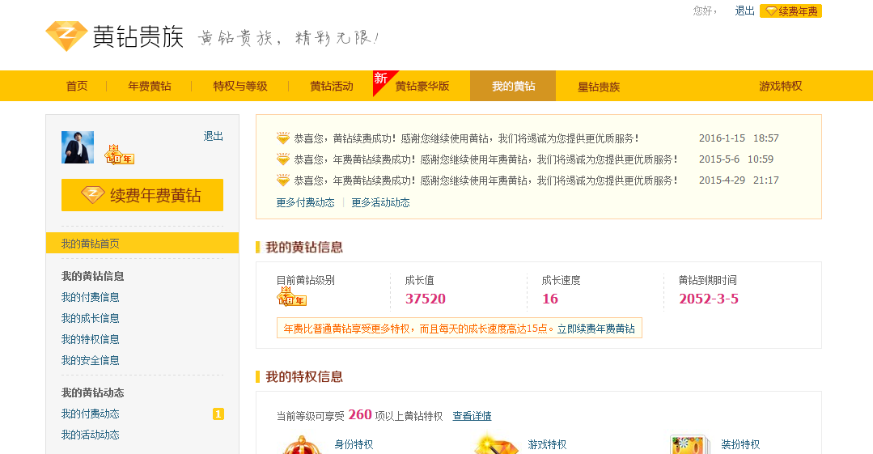
Task: Click the 游戏特权 label in privileges section
Action: (x=547, y=444)
